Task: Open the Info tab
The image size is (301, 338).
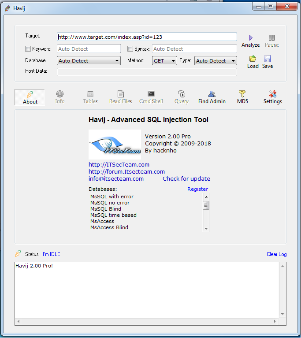Action: (60, 97)
